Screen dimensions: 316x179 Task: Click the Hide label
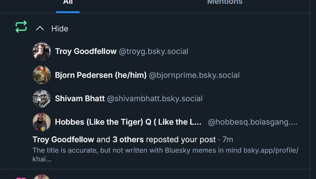pyautogui.click(x=59, y=28)
